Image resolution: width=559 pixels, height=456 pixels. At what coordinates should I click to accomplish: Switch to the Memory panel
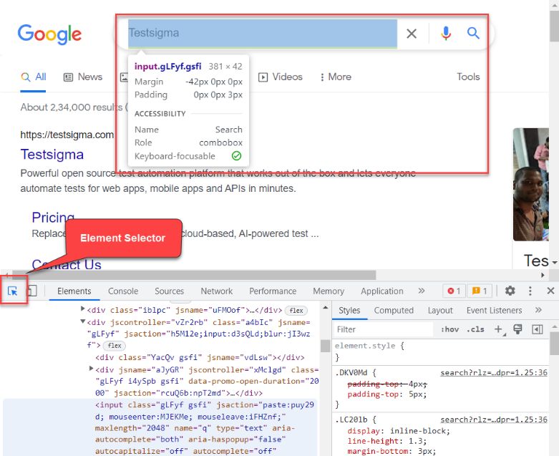[x=329, y=291]
